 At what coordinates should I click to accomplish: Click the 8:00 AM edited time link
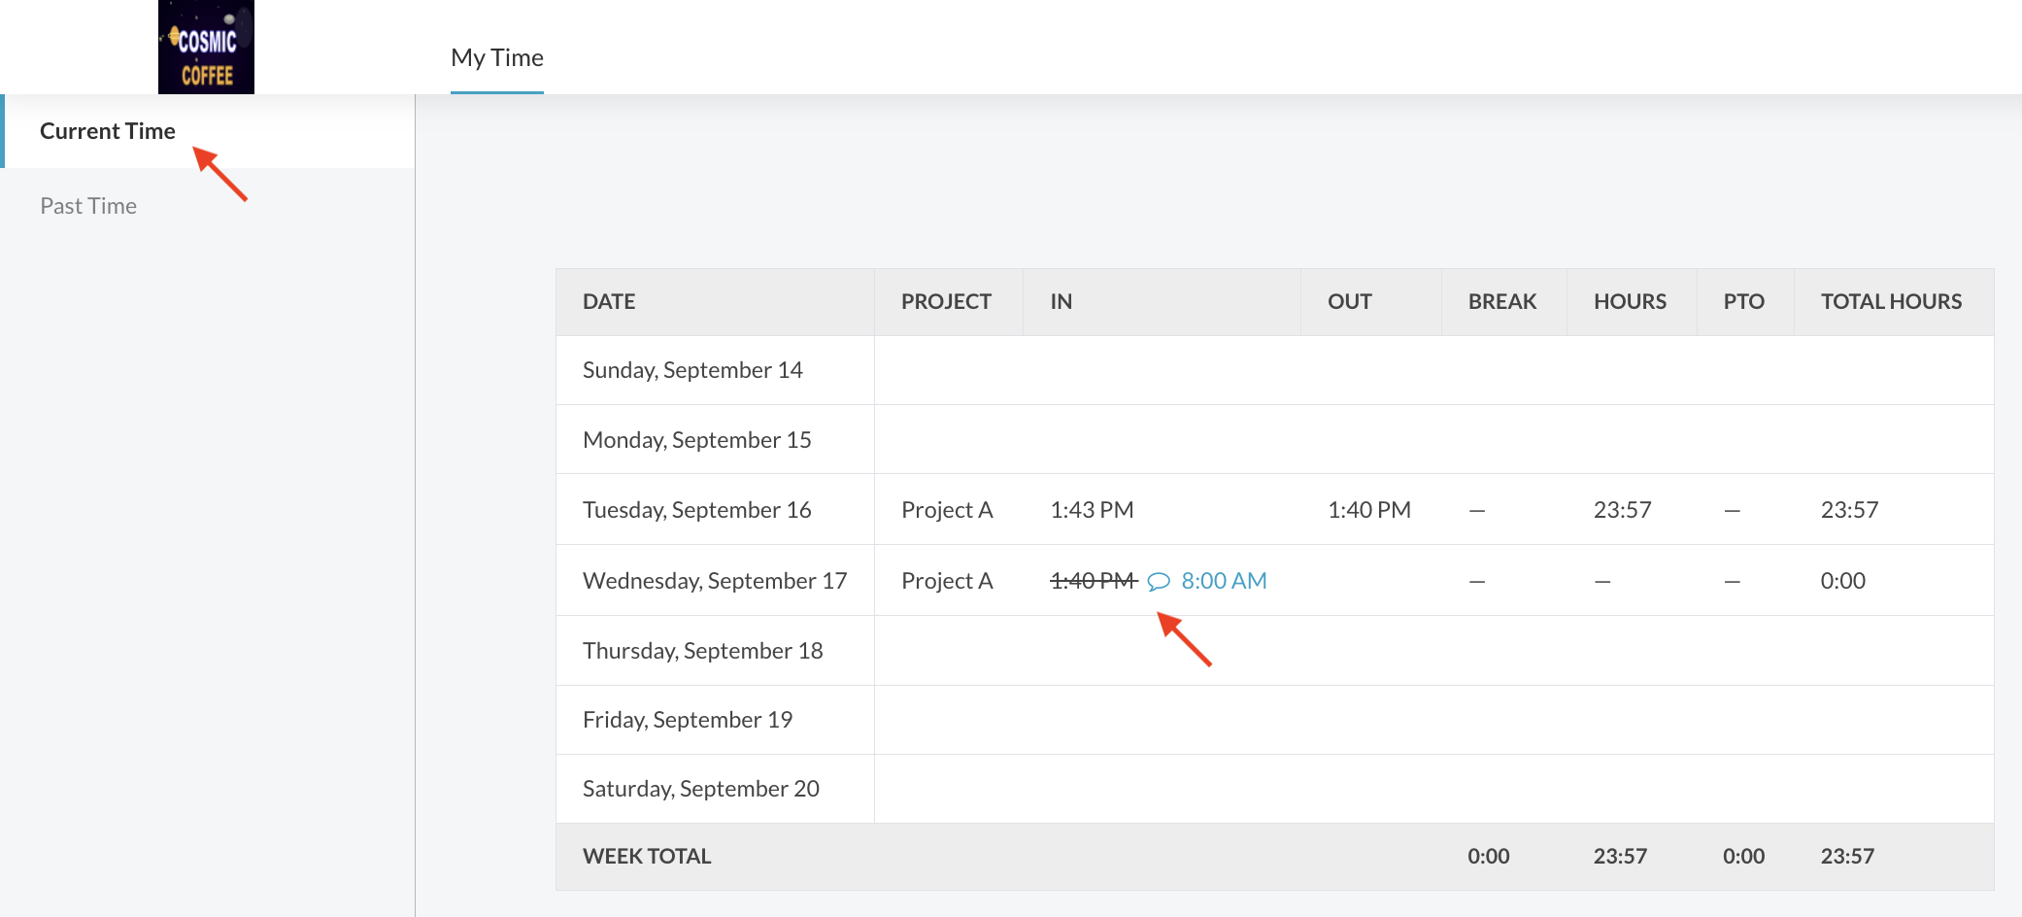[1224, 581]
